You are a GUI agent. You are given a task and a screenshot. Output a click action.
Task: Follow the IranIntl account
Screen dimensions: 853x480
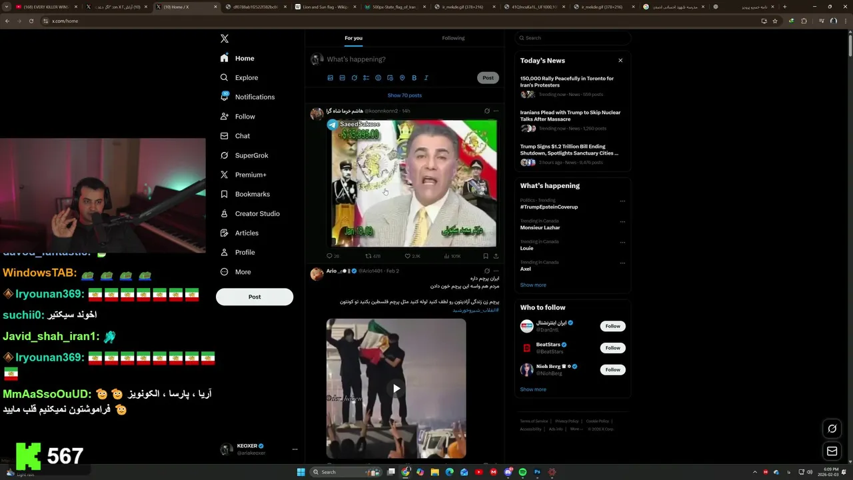612,326
